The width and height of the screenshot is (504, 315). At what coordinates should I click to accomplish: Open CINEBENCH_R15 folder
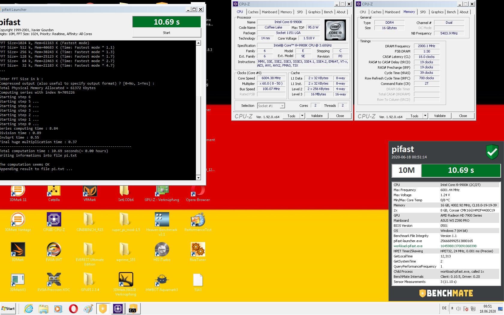(90, 222)
